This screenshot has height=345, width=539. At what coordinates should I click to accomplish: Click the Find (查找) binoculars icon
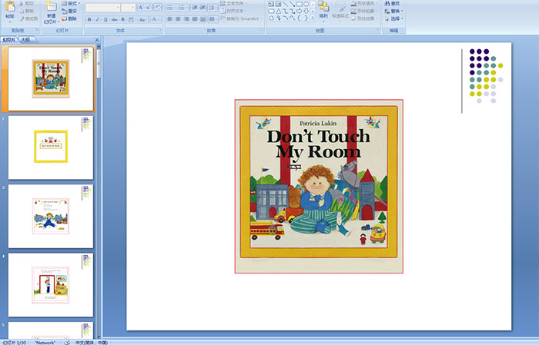(x=387, y=3)
